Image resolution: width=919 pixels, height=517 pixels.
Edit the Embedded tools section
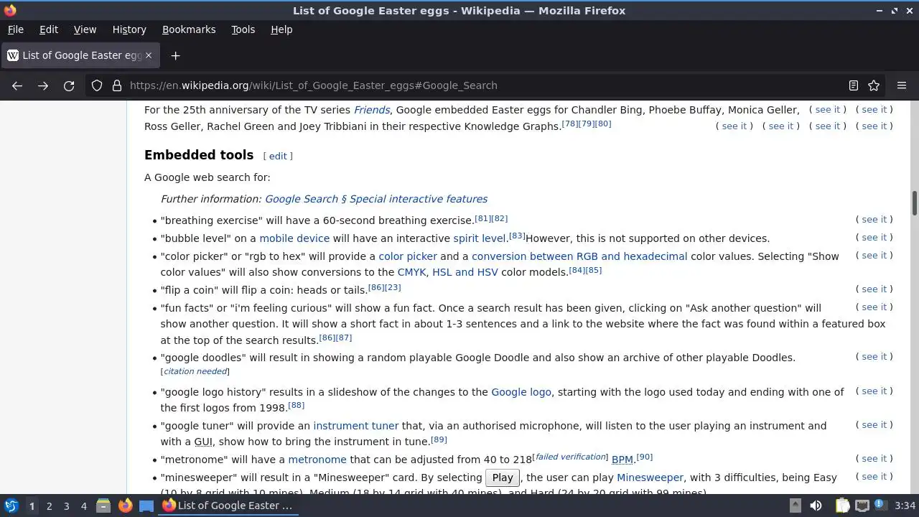[278, 156]
